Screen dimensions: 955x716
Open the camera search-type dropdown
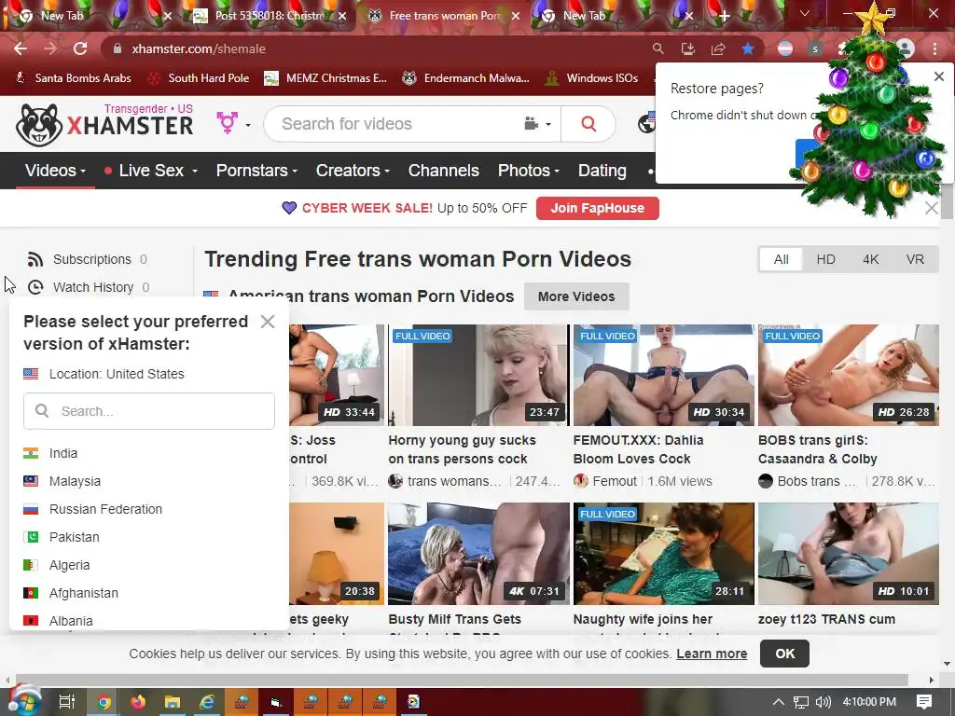(x=537, y=124)
